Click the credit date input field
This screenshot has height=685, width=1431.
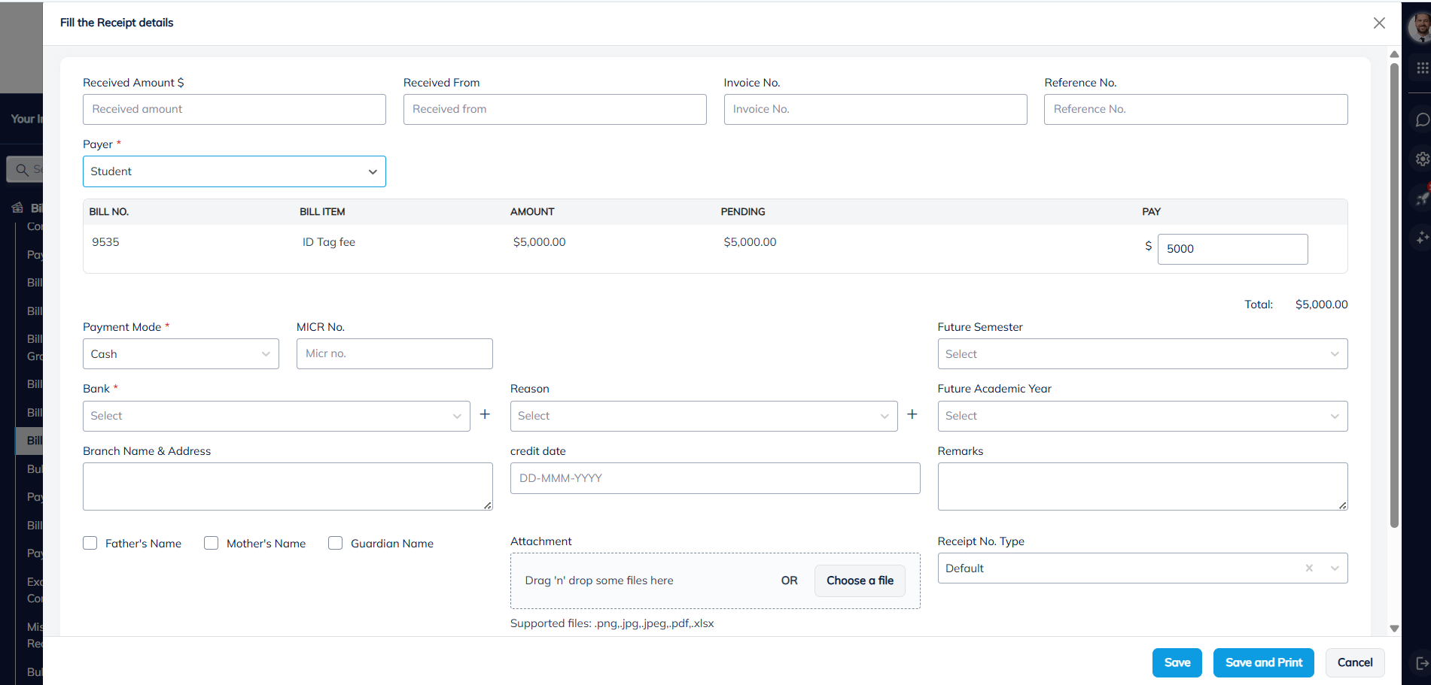pos(714,478)
